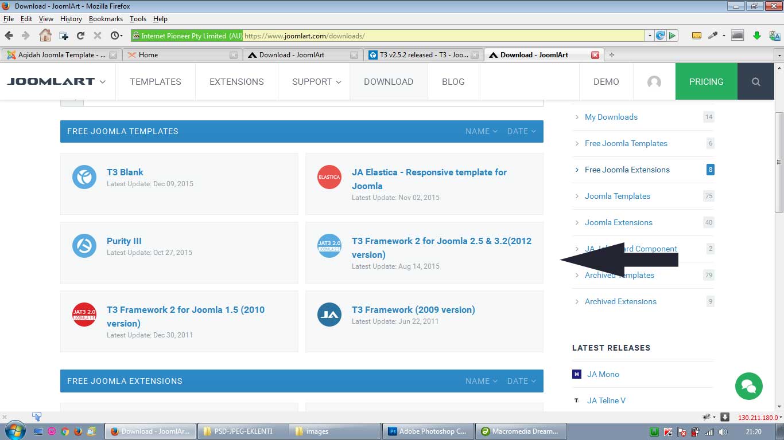
Task: Sort Free Joomla Templates by Date
Action: click(x=521, y=131)
